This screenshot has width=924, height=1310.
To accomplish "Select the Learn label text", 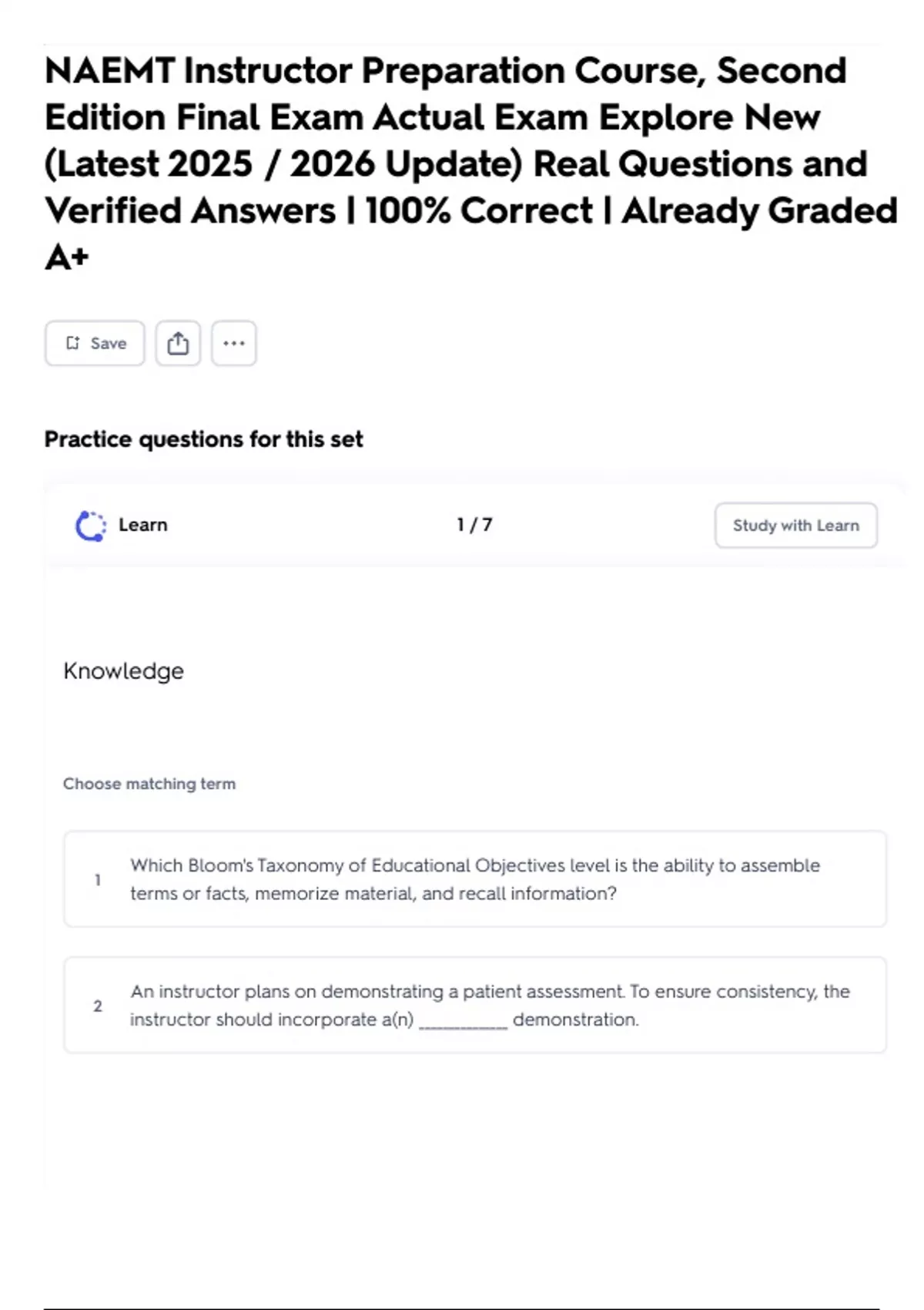I will tap(142, 526).
